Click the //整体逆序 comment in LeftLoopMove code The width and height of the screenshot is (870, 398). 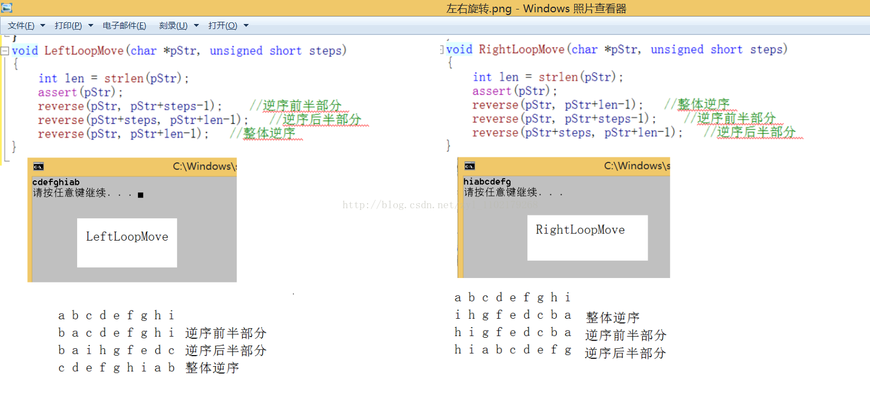pos(262,134)
